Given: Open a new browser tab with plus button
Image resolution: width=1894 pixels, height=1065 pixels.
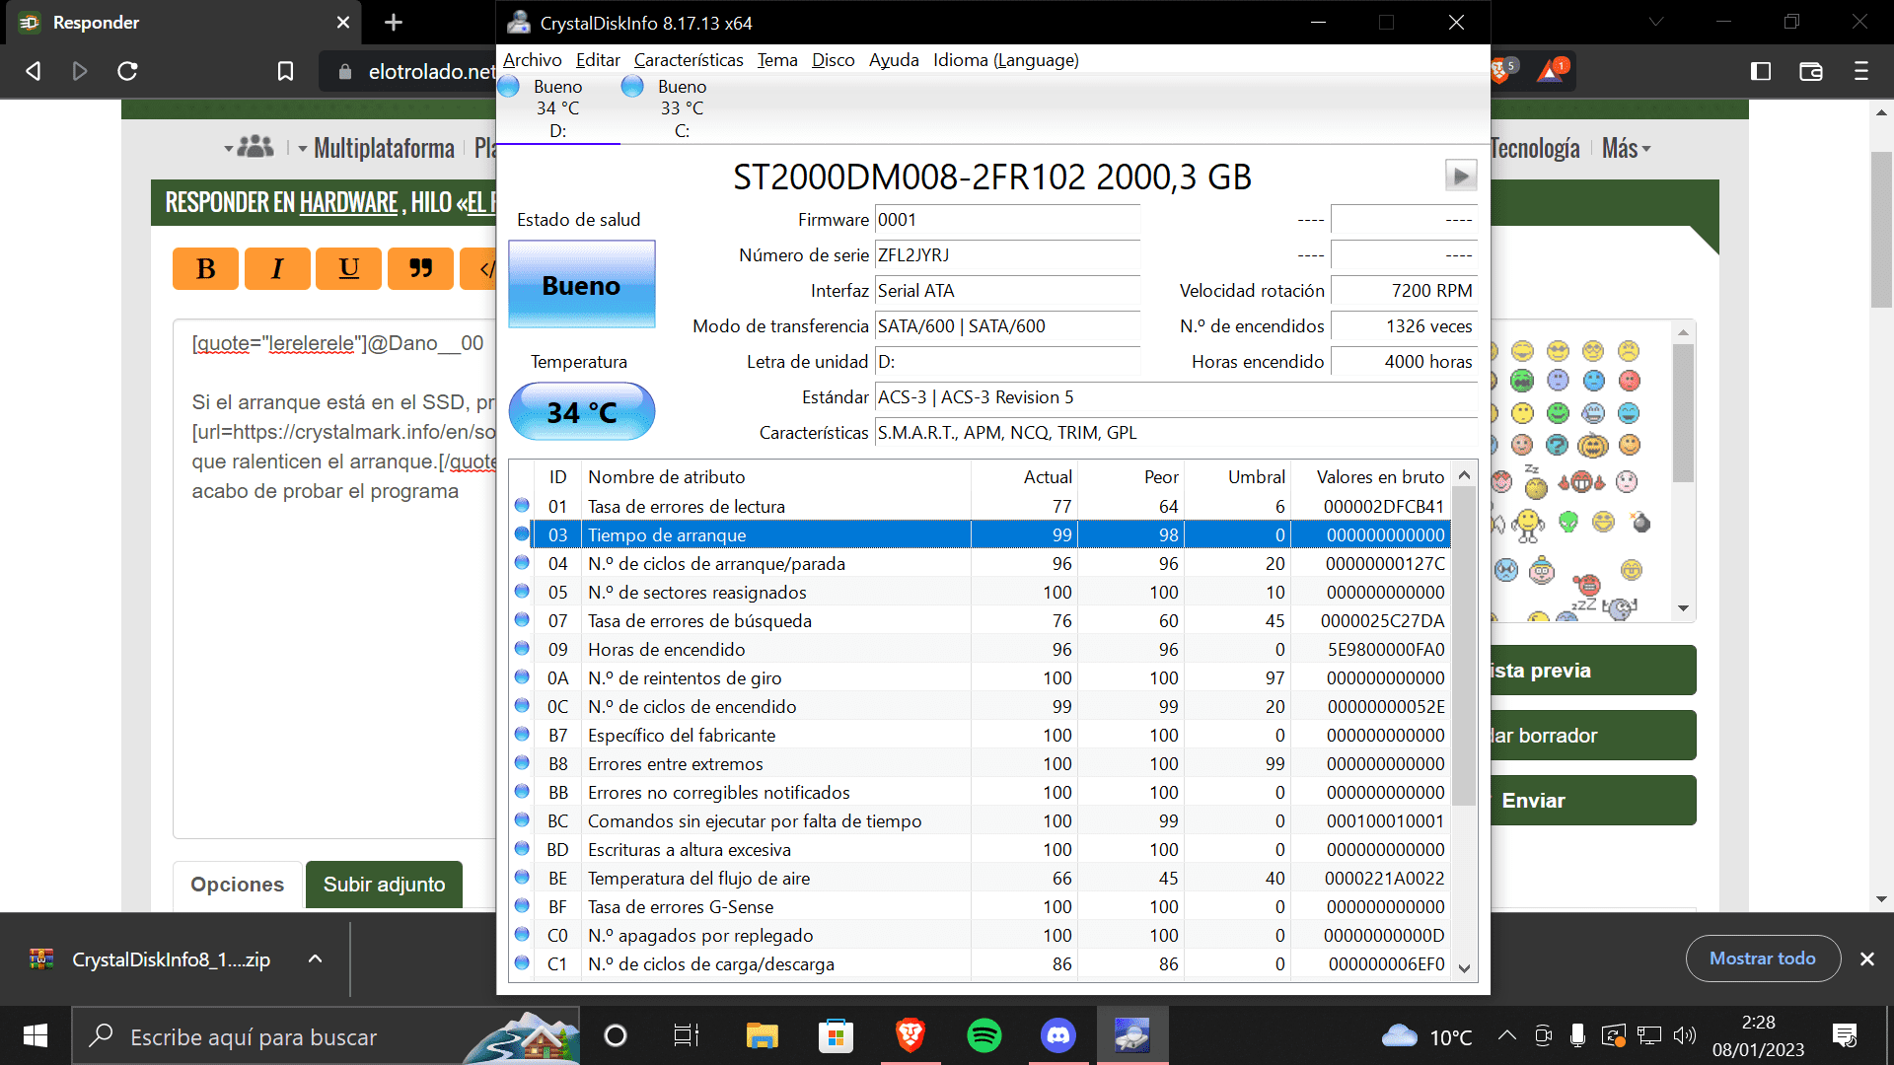Looking at the screenshot, I should [x=394, y=23].
